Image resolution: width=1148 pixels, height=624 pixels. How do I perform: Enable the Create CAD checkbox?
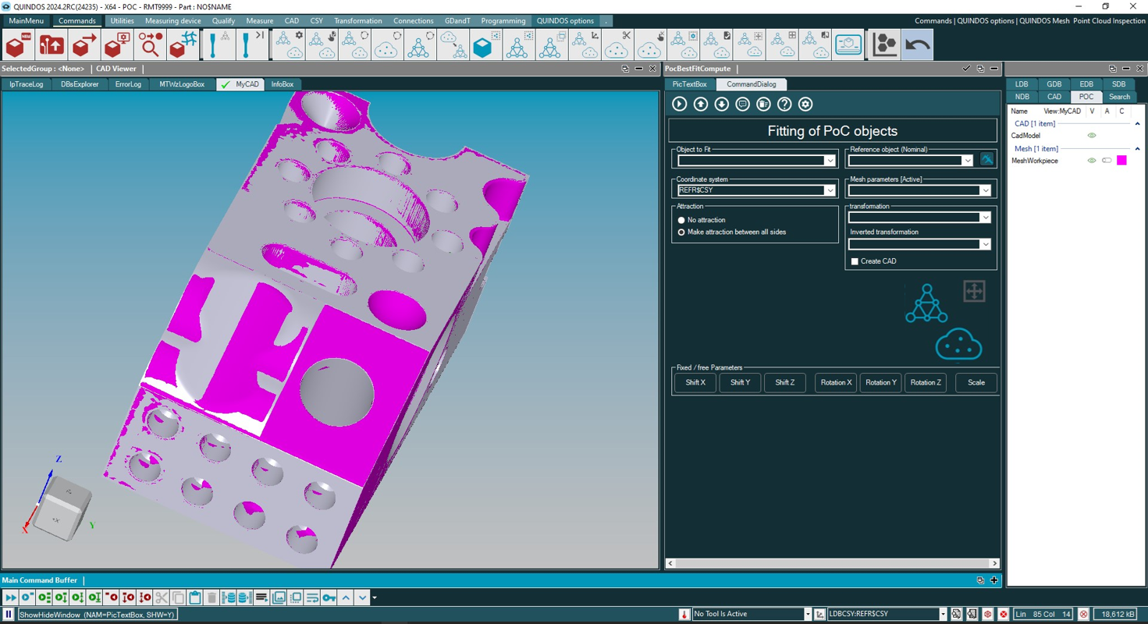(x=855, y=261)
